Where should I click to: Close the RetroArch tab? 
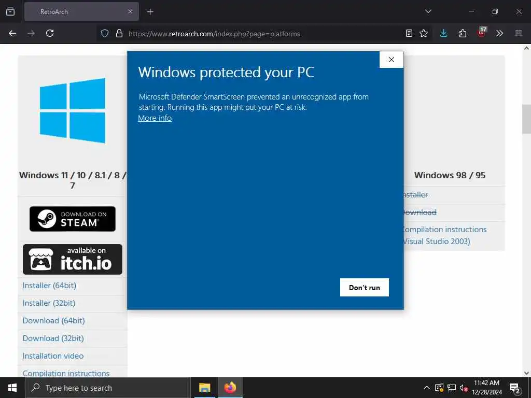pos(130,11)
